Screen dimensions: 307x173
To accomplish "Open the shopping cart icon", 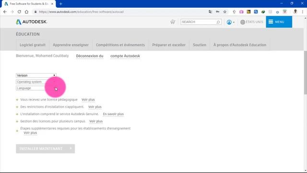I will click(173, 22).
